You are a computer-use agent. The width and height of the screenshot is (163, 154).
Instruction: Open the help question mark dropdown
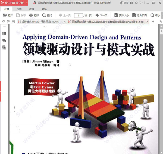(x=141, y=3)
